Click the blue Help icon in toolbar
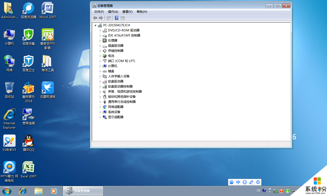 [x=116, y=18]
